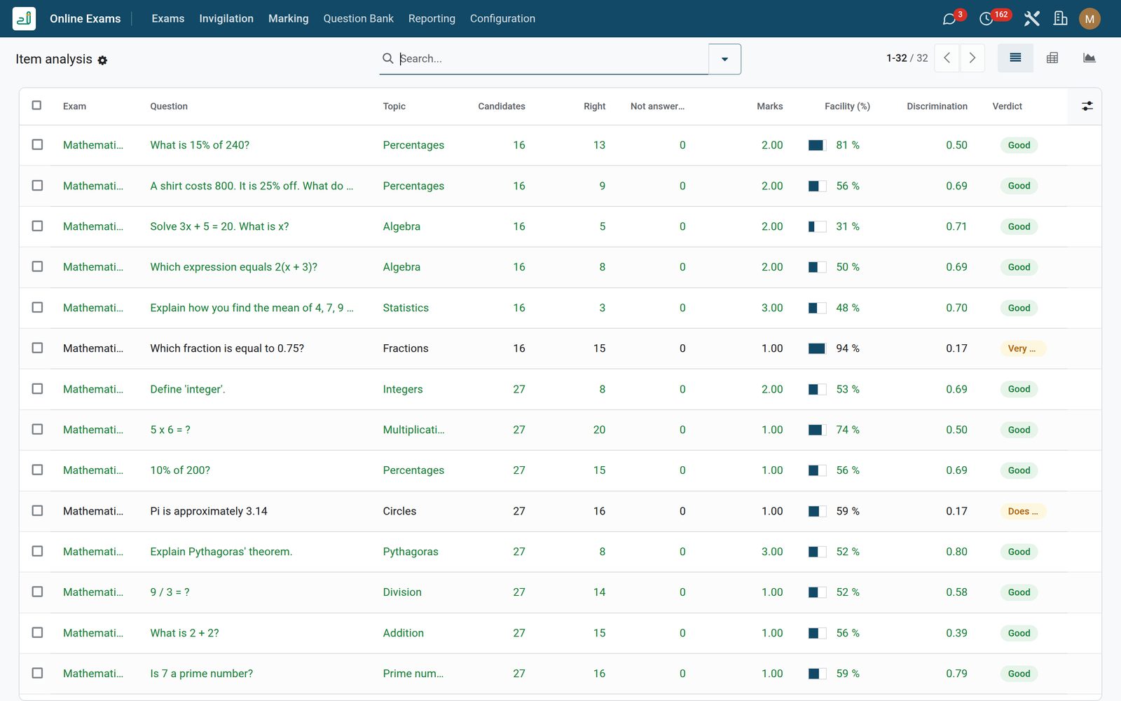Open the Marking menu
This screenshot has height=701, width=1121.
[x=289, y=19]
